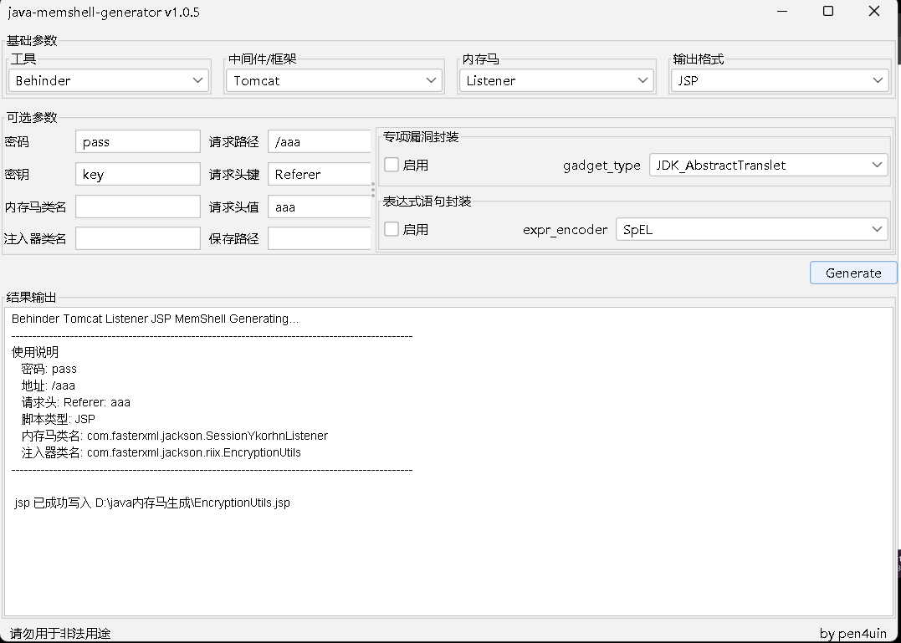Click the empty 注入器类名 field
901x643 pixels.
pyautogui.click(x=137, y=237)
